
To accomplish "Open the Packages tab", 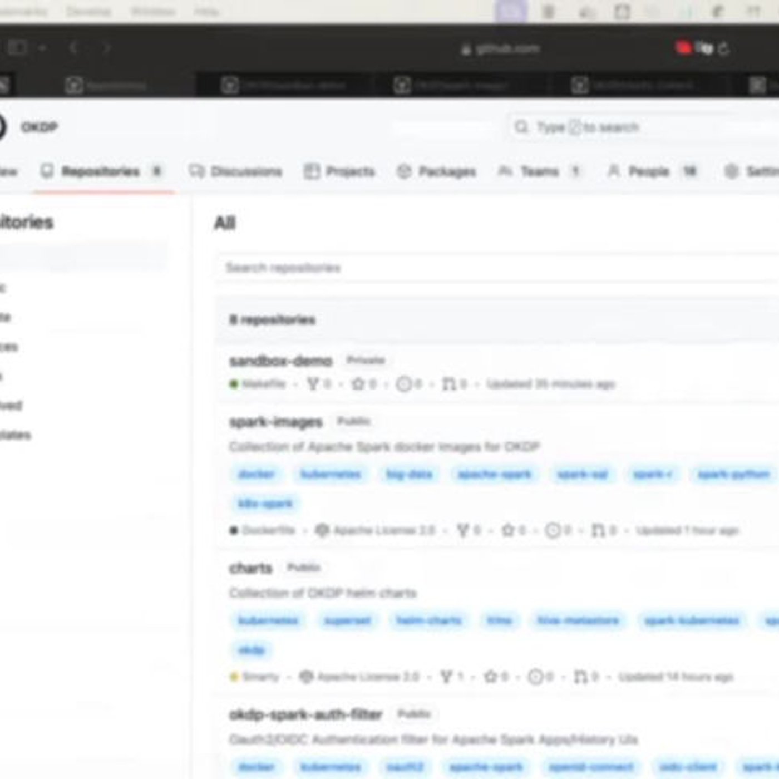I will (436, 171).
